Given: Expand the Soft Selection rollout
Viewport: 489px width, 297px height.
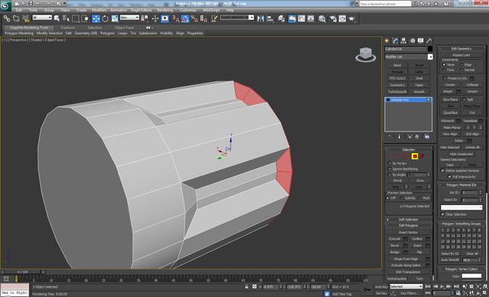Looking at the screenshot, I should click(408, 220).
